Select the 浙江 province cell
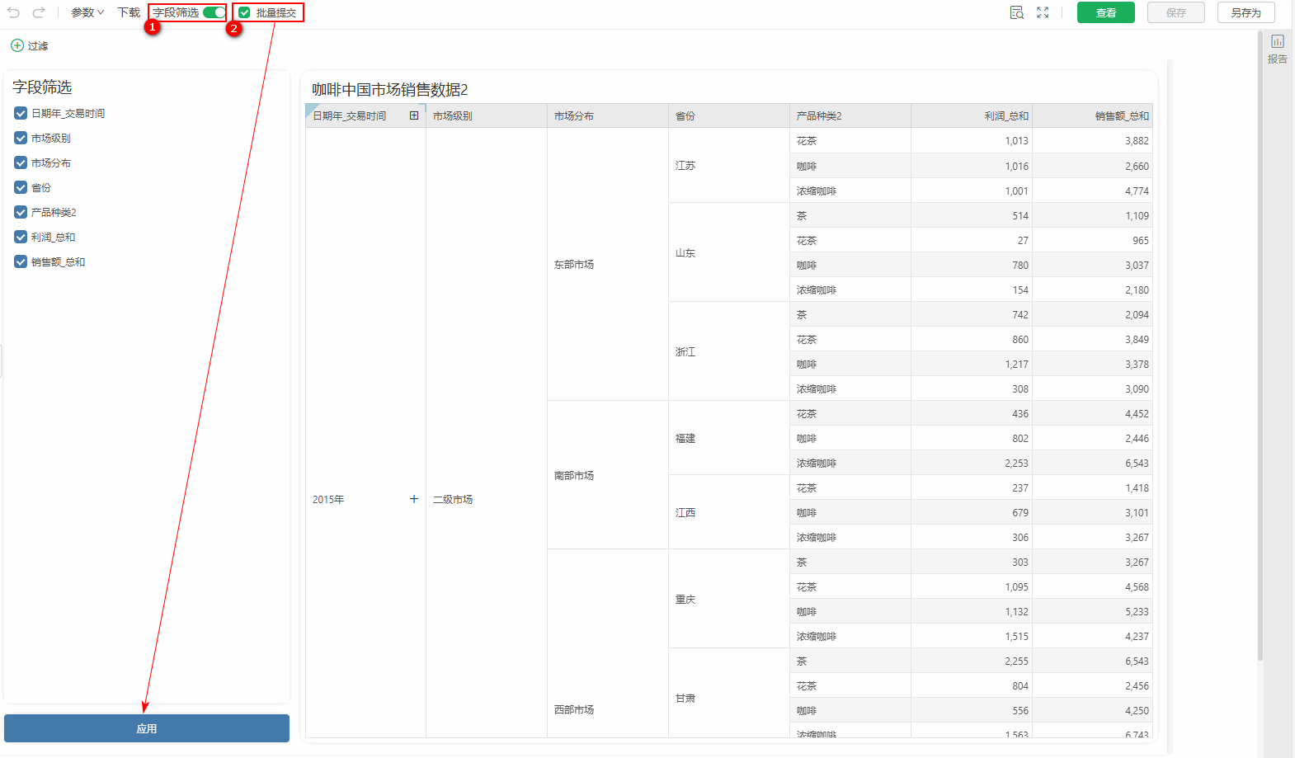Viewport: 1295px width, 758px height. (x=729, y=351)
